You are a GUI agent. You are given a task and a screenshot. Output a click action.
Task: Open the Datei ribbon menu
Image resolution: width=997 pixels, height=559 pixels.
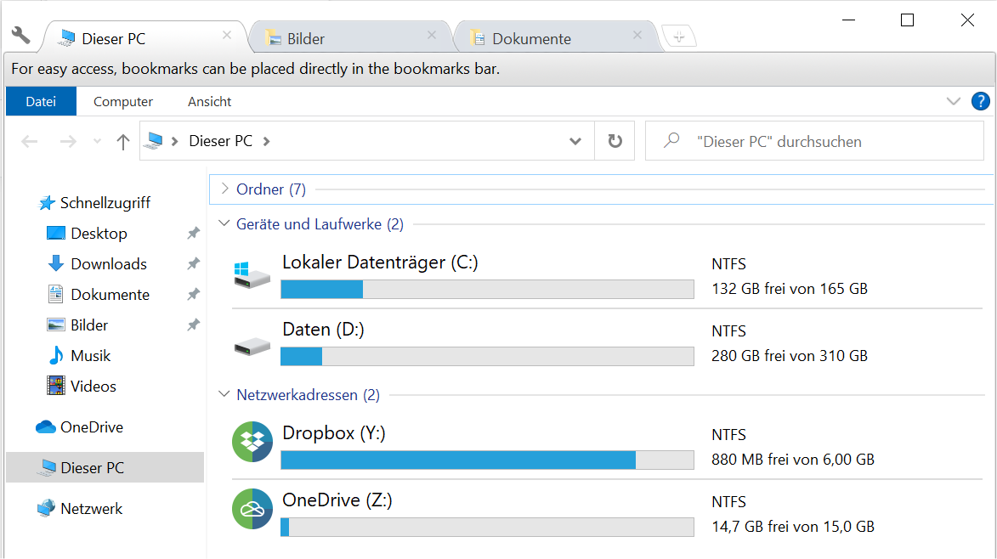[x=41, y=102]
